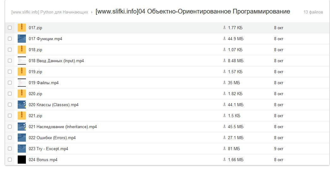Check the box for 019 Файлы.mp4
Screen dimensions: 330x169
(10, 83)
